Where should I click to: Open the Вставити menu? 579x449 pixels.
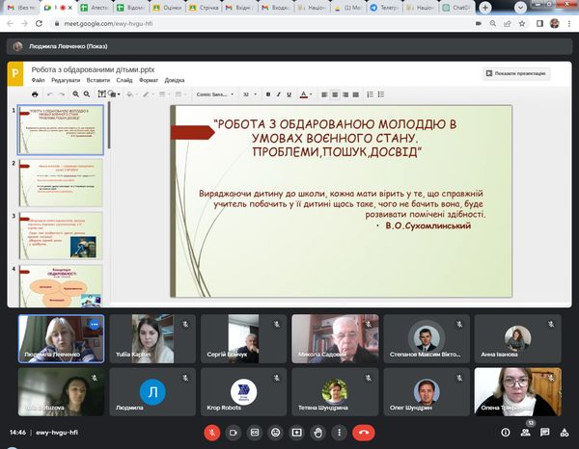[97, 81]
